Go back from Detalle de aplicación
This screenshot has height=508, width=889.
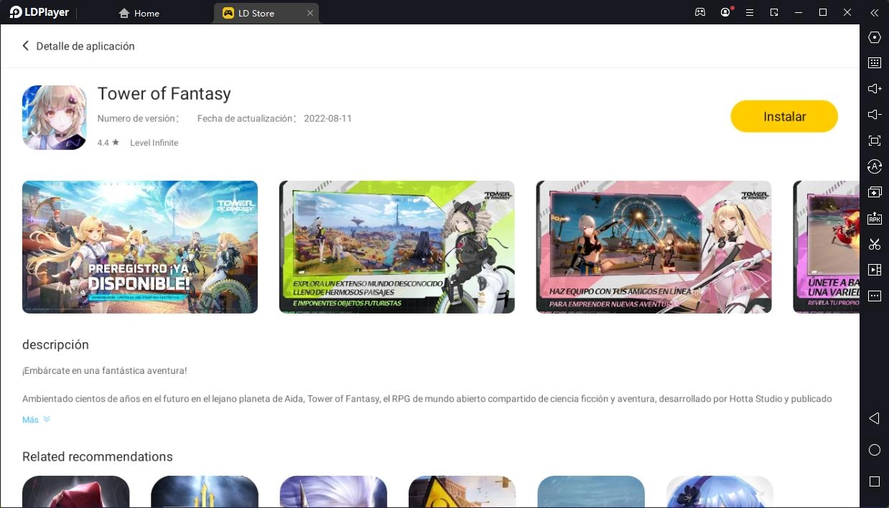(x=26, y=46)
